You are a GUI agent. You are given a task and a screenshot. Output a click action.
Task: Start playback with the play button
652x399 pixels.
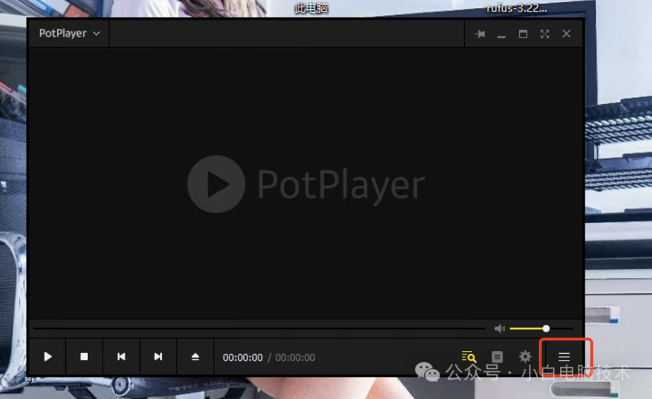point(48,357)
